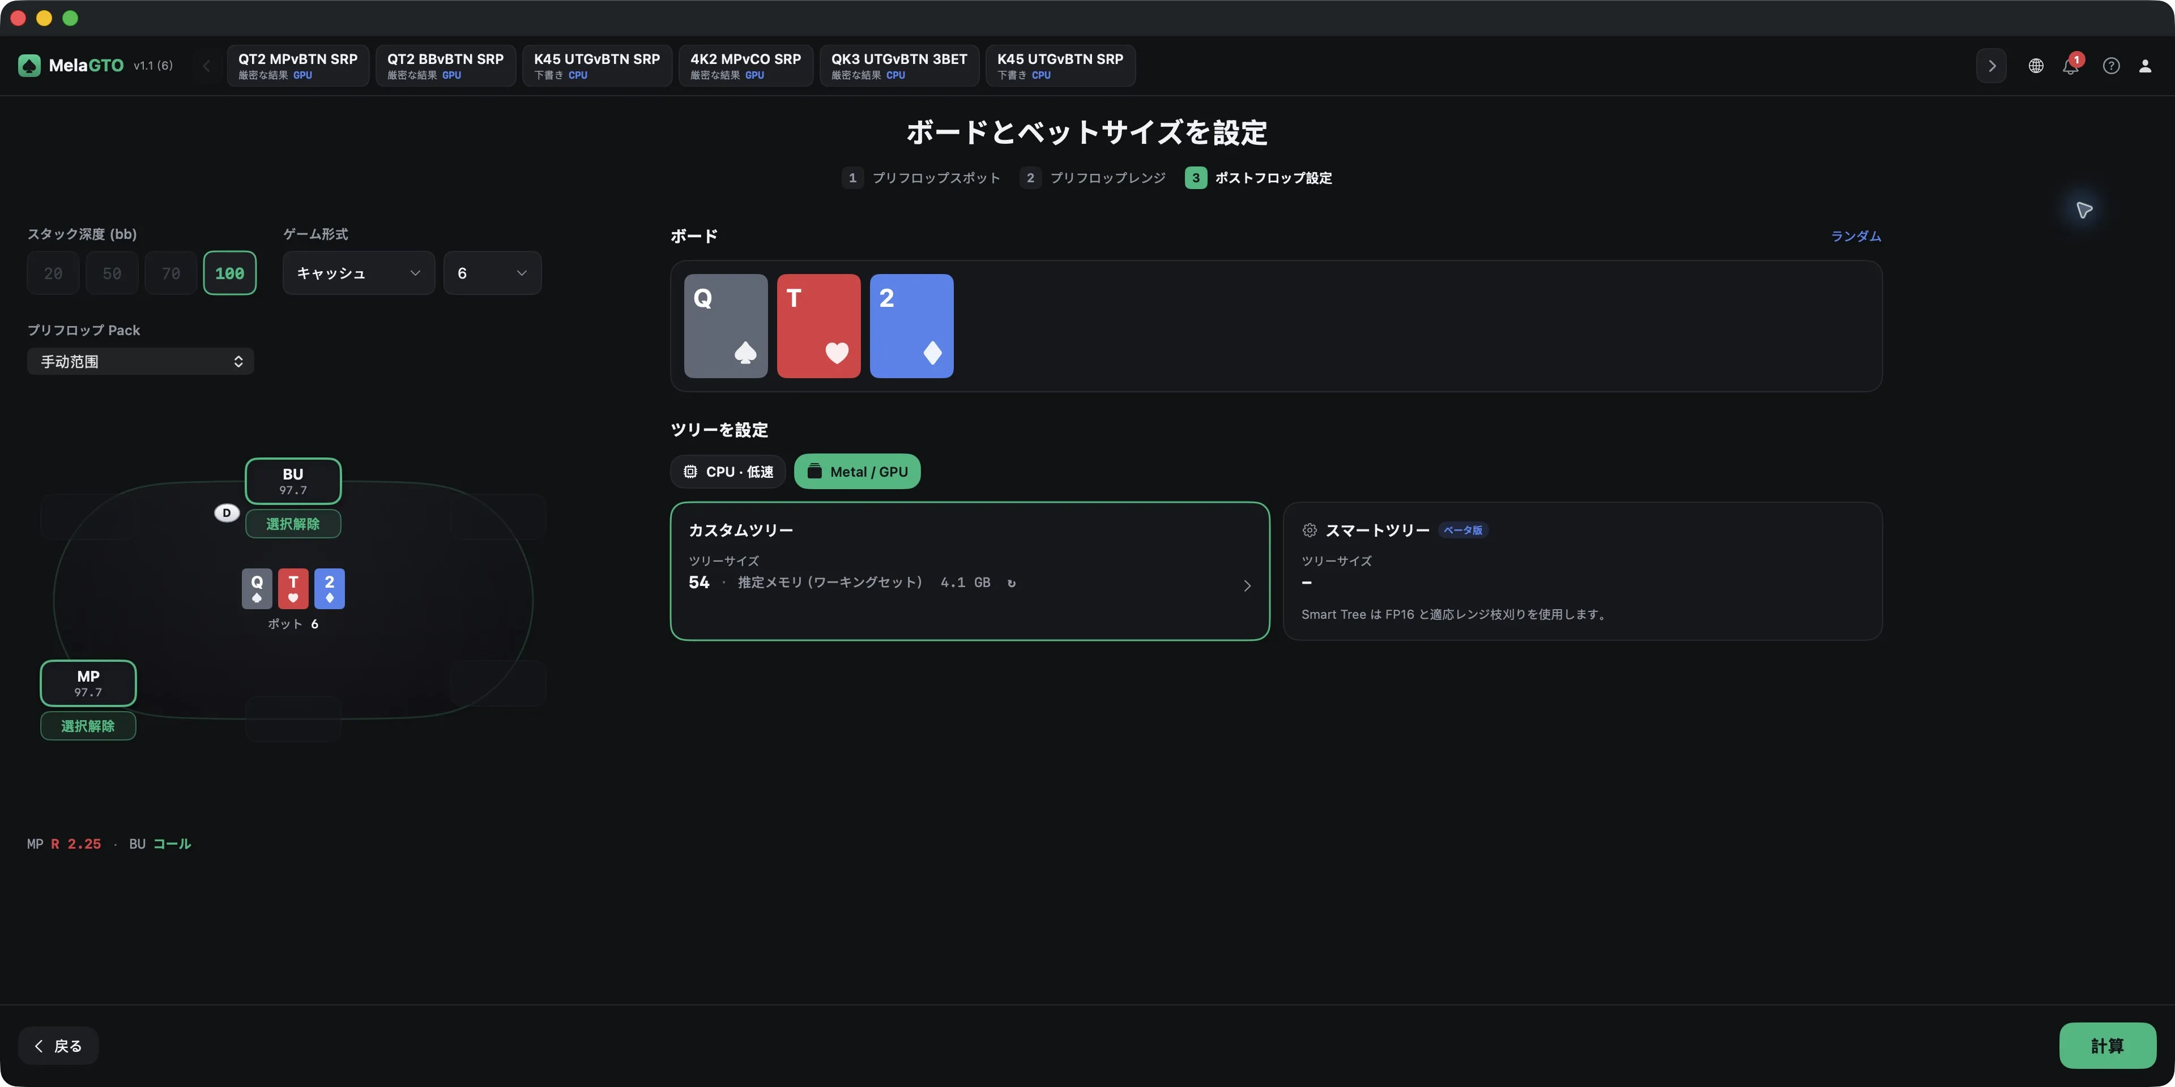Viewport: 2175px width, 1087px height.
Task: Click the BU seat on the table
Action: pyautogui.click(x=293, y=481)
